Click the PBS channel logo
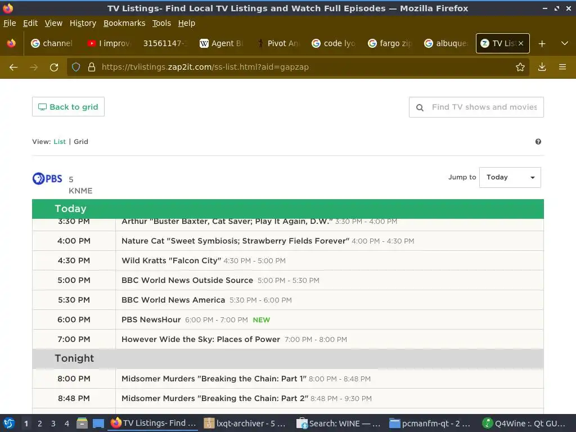 coord(47,178)
